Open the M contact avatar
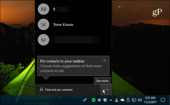Image resolution: width=170 pixels, height=105 pixels. pos(44,40)
